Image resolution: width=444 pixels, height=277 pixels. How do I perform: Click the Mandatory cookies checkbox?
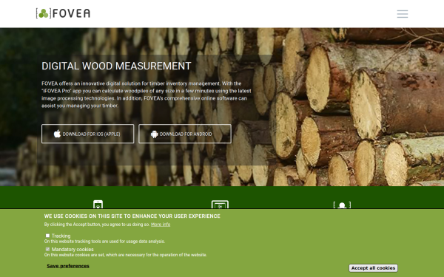pos(47,250)
